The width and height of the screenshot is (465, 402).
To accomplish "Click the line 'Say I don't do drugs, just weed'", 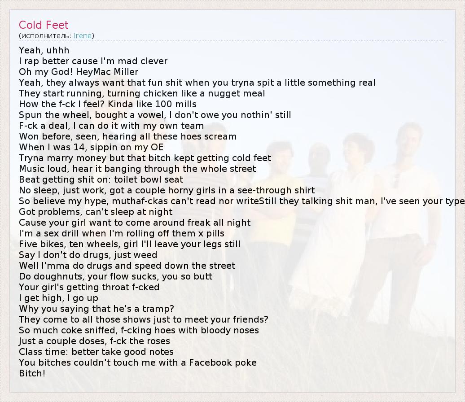I will pyautogui.click(x=88, y=255).
